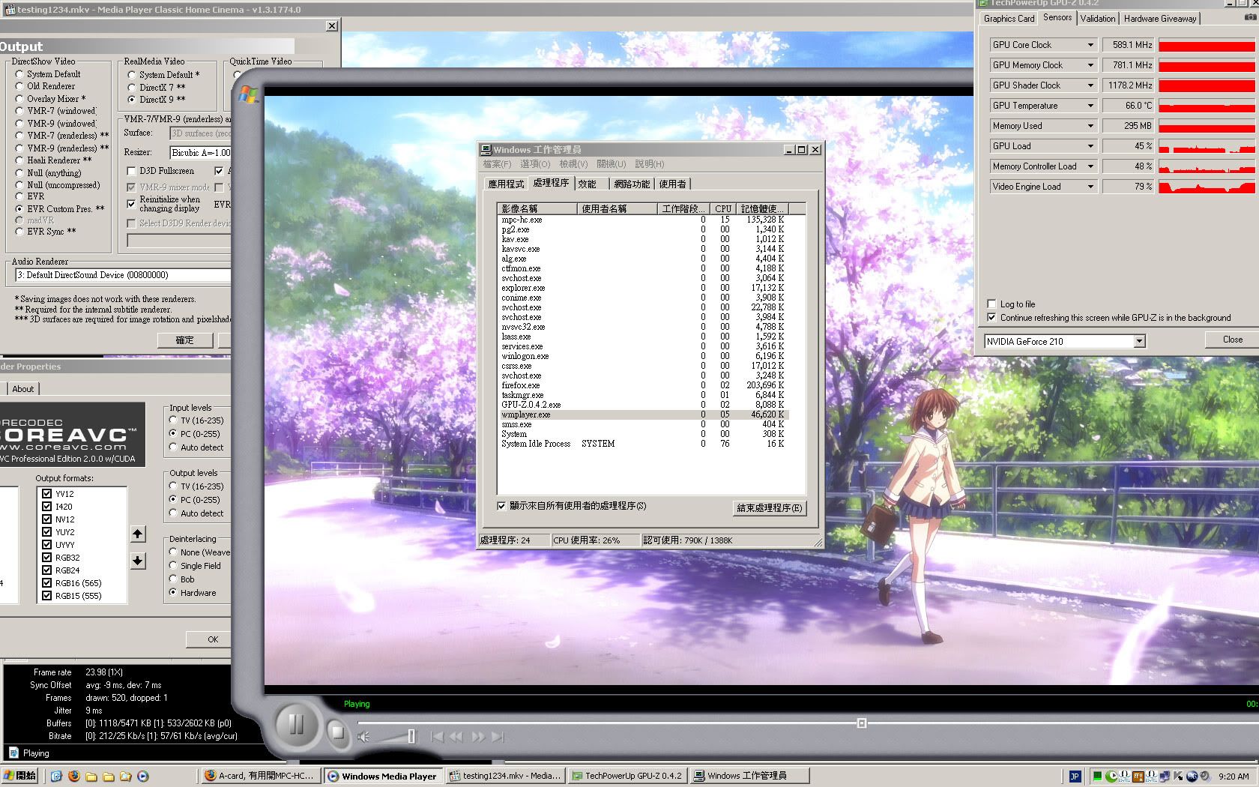
Task: Toggle D3D Fullscreen checkbox
Action: coord(160,171)
